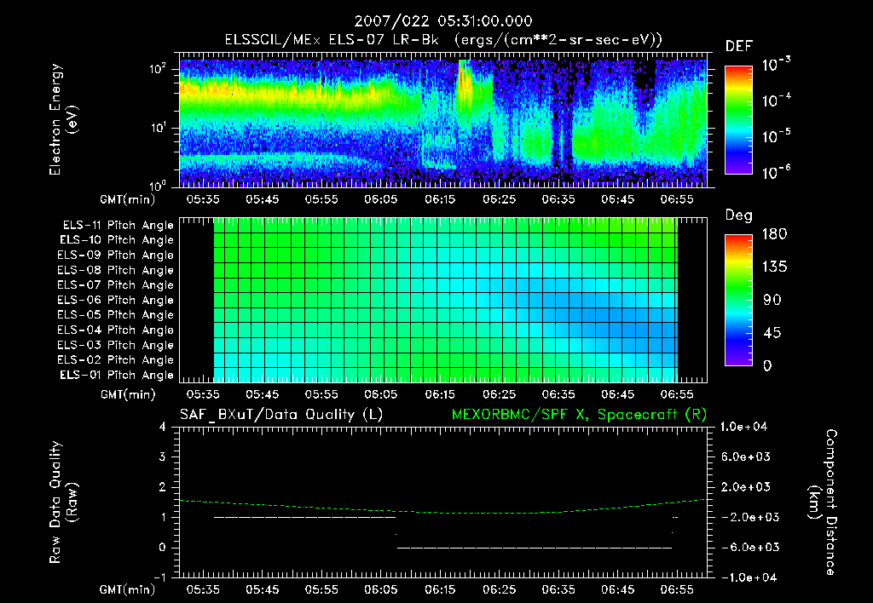Click the Deg pitch angle color bar
The image size is (873, 603).
[x=738, y=300]
